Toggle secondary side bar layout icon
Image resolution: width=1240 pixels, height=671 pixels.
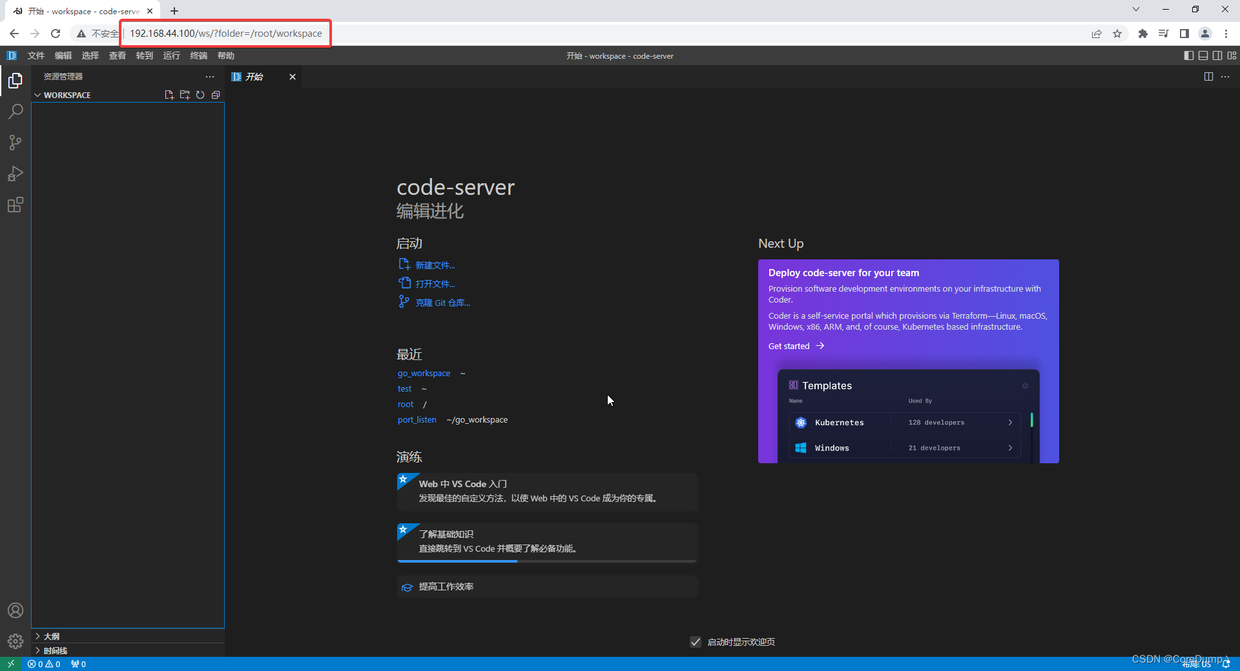1217,55
